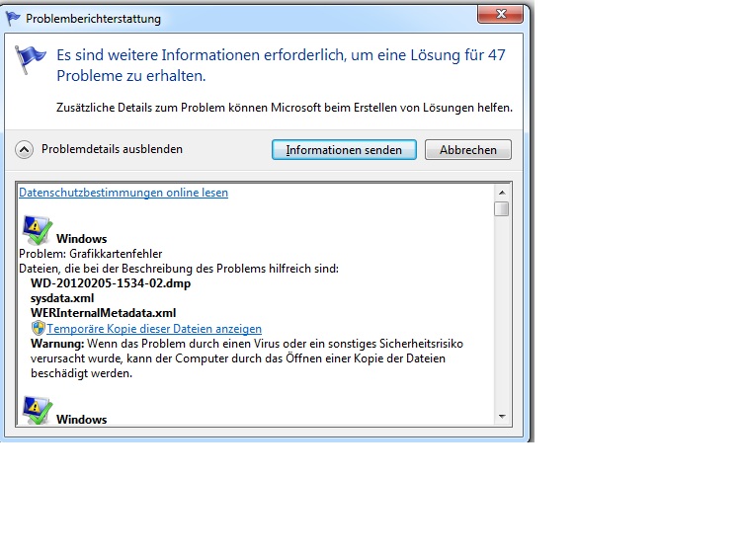The width and height of the screenshot is (741, 555).
Task: Click the shield icon beside Temporäre Kopie link
Action: click(38, 328)
